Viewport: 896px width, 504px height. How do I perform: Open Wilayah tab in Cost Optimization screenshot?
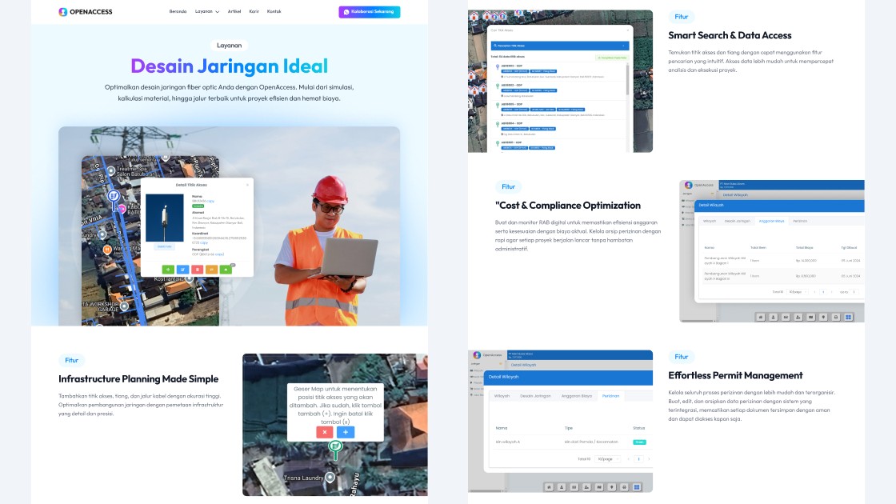pyautogui.click(x=710, y=221)
